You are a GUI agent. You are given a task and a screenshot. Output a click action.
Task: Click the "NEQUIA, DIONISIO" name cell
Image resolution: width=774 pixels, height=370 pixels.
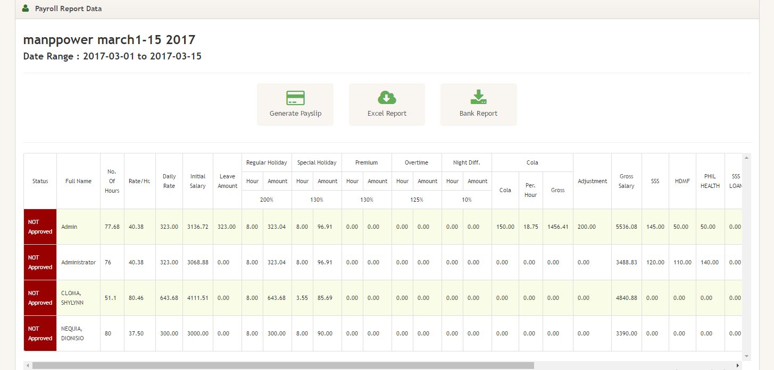pyautogui.click(x=79, y=333)
